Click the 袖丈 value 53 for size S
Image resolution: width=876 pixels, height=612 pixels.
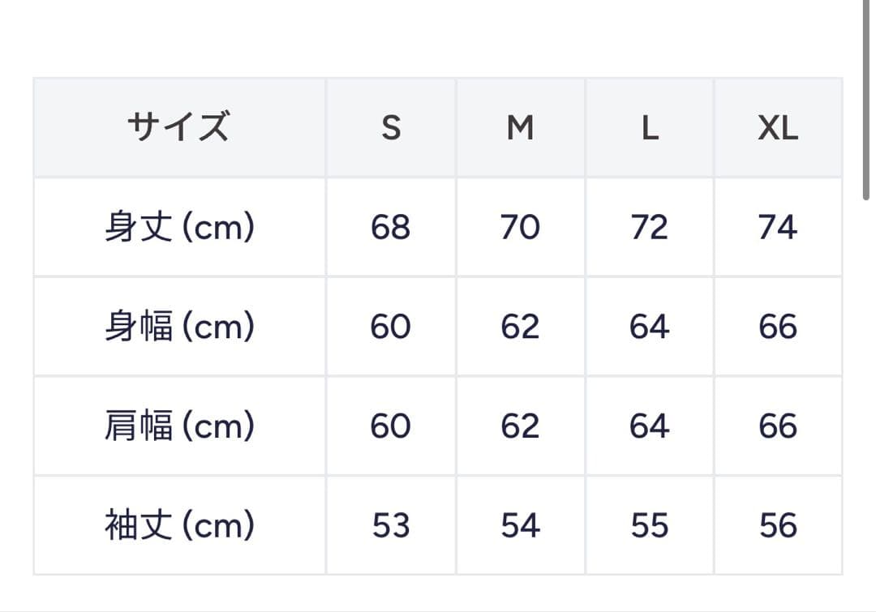[391, 526]
